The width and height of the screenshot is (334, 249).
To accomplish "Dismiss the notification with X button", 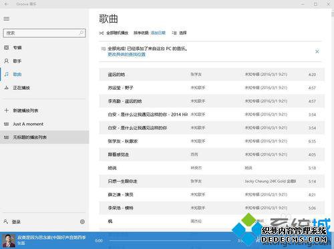I will pos(317,51).
